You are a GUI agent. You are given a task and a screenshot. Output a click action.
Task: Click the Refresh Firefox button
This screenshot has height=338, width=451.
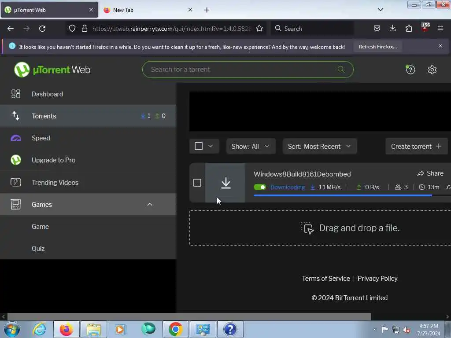(377, 47)
